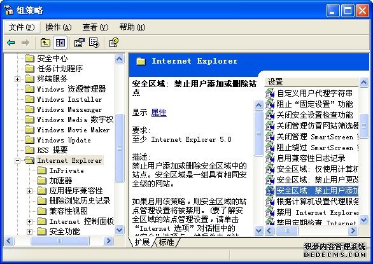Select 安全区域: 禁止用户更改 setting
The image size is (373, 264).
(x=318, y=180)
